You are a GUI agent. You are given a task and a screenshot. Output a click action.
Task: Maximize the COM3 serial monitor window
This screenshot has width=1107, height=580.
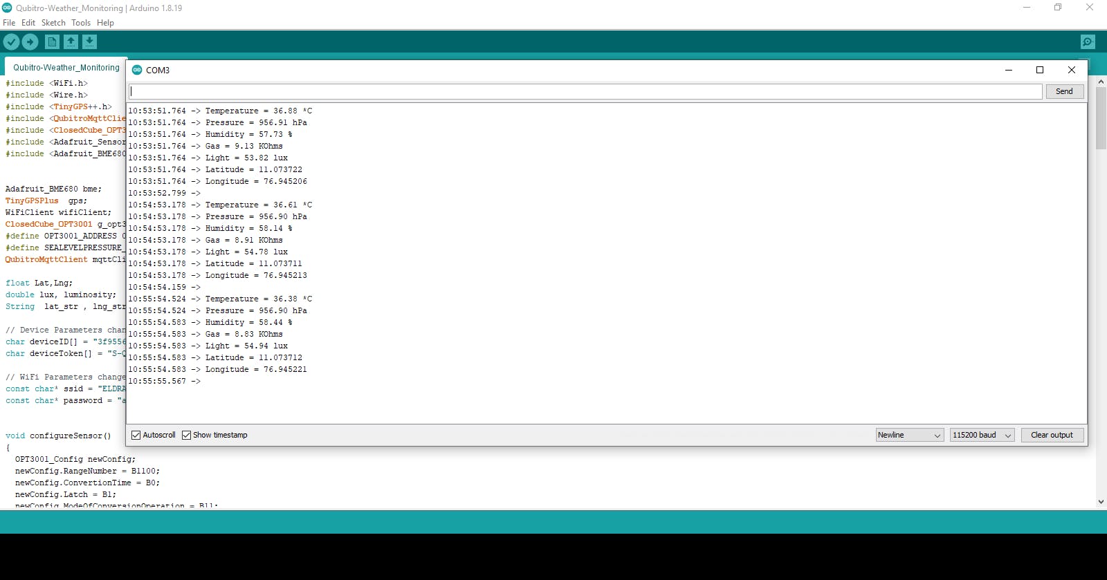tap(1040, 70)
